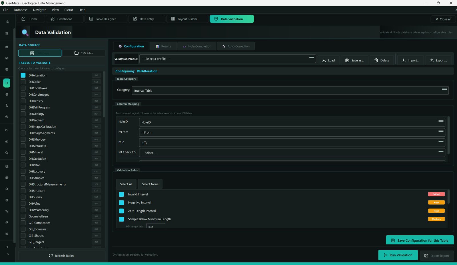Open the Int Check Col dropdown
Screen dimensions: 457x265
coord(292,153)
